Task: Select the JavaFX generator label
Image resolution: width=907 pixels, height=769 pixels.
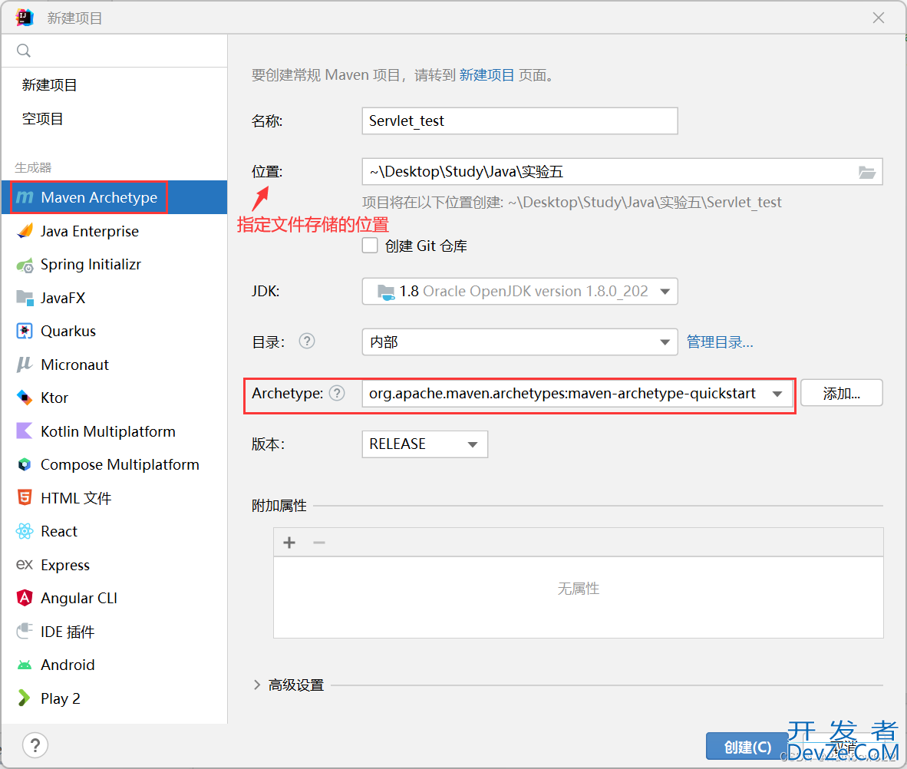Action: [x=63, y=298]
